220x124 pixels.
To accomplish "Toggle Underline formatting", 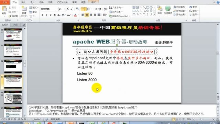I will (x=51, y=15).
